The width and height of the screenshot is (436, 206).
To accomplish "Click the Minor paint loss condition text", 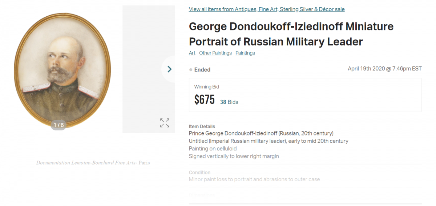I will [x=254, y=179].
